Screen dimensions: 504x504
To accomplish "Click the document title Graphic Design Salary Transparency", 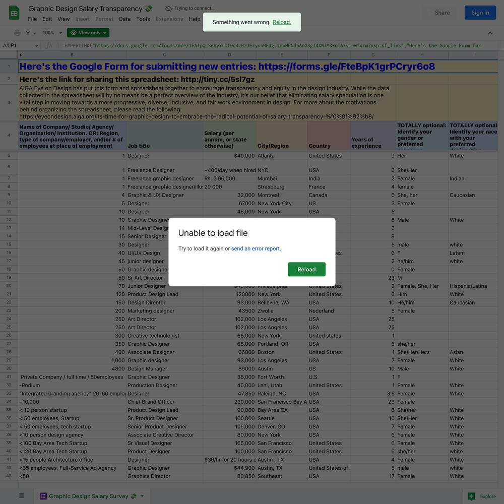I will tap(85, 9).
